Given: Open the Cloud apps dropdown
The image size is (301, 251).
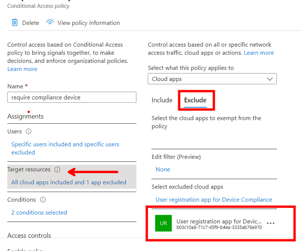Looking at the screenshot, I should (x=212, y=79).
